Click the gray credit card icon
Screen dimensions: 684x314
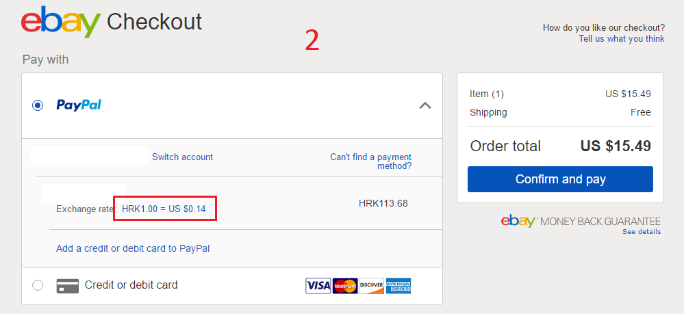click(x=68, y=286)
